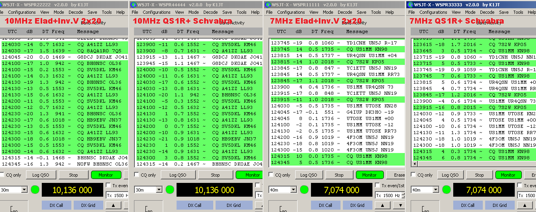Click the up arrow button in WSPR22222 window
This screenshot has height=212, width=536.
pyautogui.click(x=113, y=205)
